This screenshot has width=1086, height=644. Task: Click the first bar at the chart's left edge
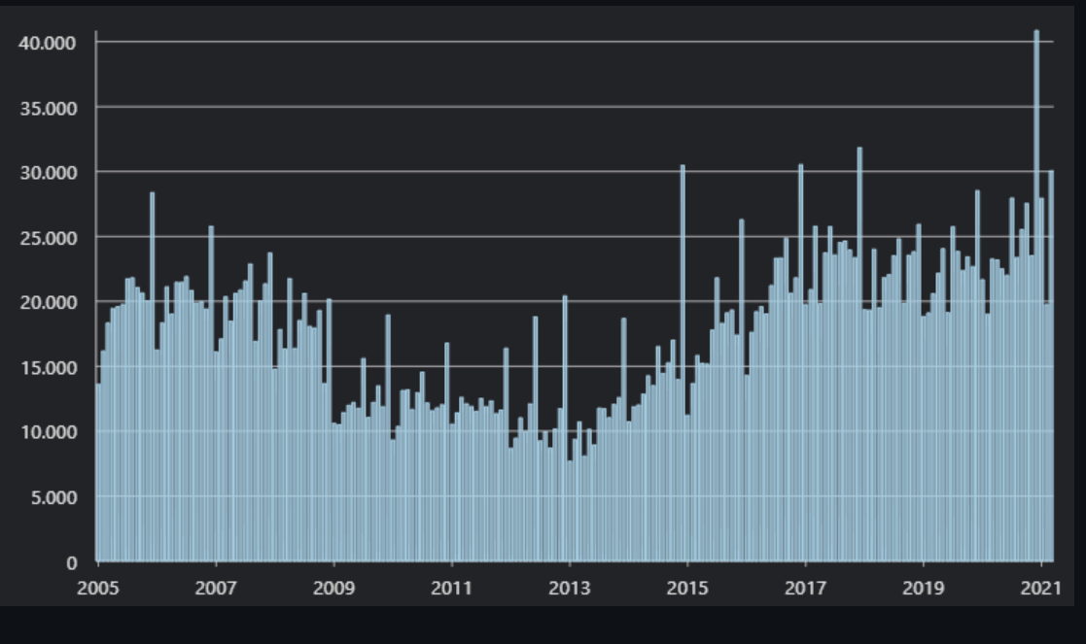pos(98,476)
